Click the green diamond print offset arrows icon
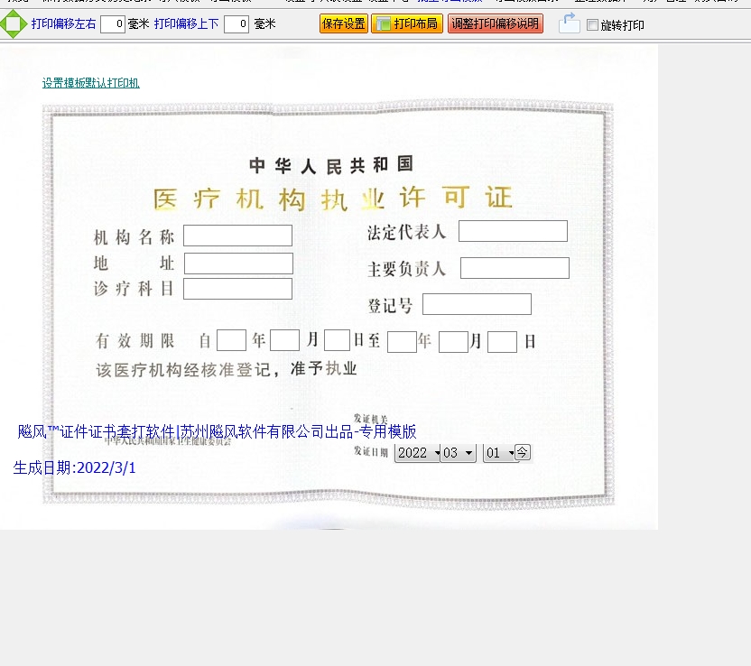The height and width of the screenshot is (666, 751). click(x=13, y=23)
